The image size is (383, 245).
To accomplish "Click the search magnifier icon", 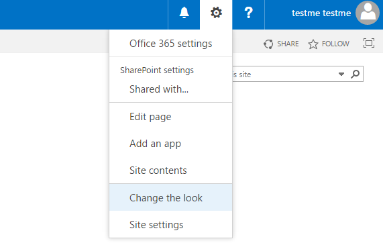I will coord(355,74).
